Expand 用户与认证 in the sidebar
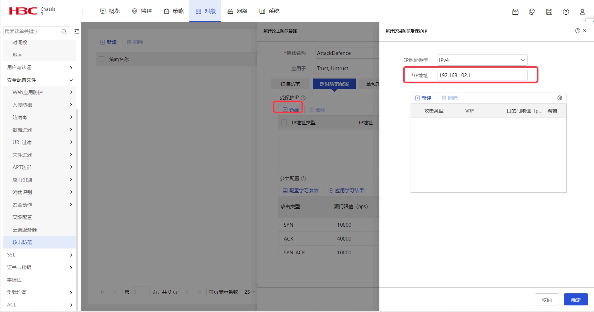The height and width of the screenshot is (312, 594). pyautogui.click(x=40, y=68)
